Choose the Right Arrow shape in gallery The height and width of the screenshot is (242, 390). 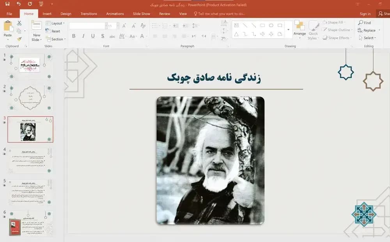pos(262,34)
